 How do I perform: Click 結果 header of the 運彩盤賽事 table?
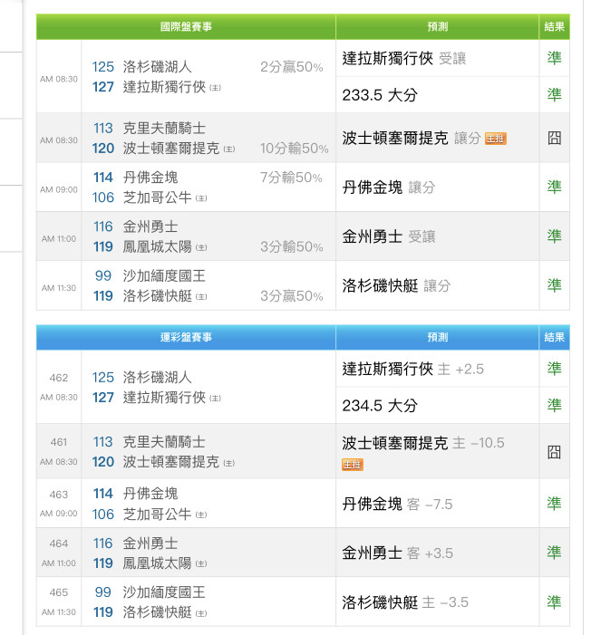(554, 337)
